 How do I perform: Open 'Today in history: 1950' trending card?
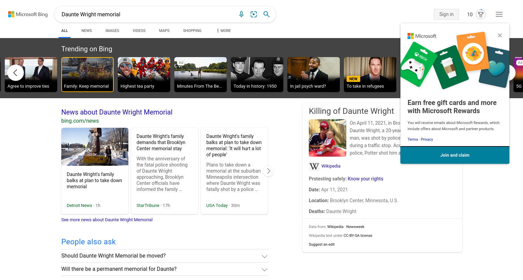click(x=257, y=74)
